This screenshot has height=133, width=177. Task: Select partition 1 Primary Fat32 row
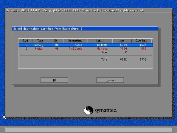pyautogui.click(x=86, y=45)
